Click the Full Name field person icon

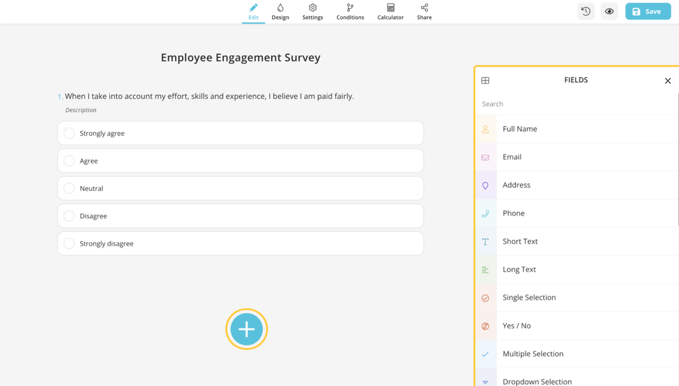(x=485, y=129)
